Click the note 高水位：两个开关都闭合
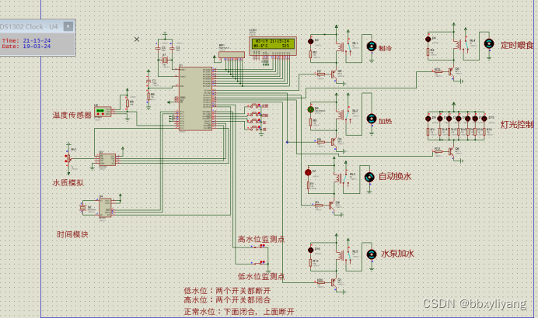This screenshot has height=318, width=538. (227, 300)
